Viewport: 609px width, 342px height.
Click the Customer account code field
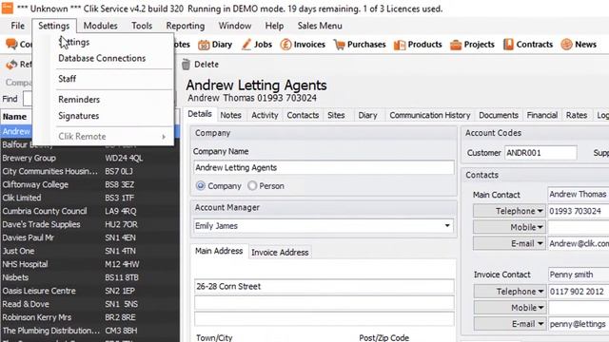pos(540,153)
